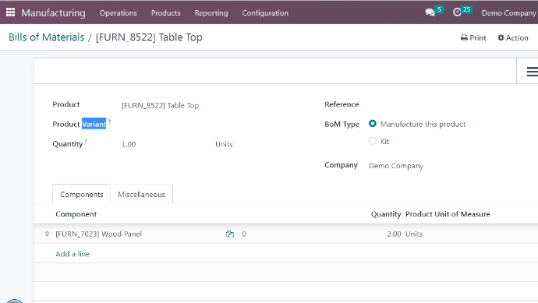Click the Action gear icon
Viewport: 538px width, 303px height.
coord(501,37)
